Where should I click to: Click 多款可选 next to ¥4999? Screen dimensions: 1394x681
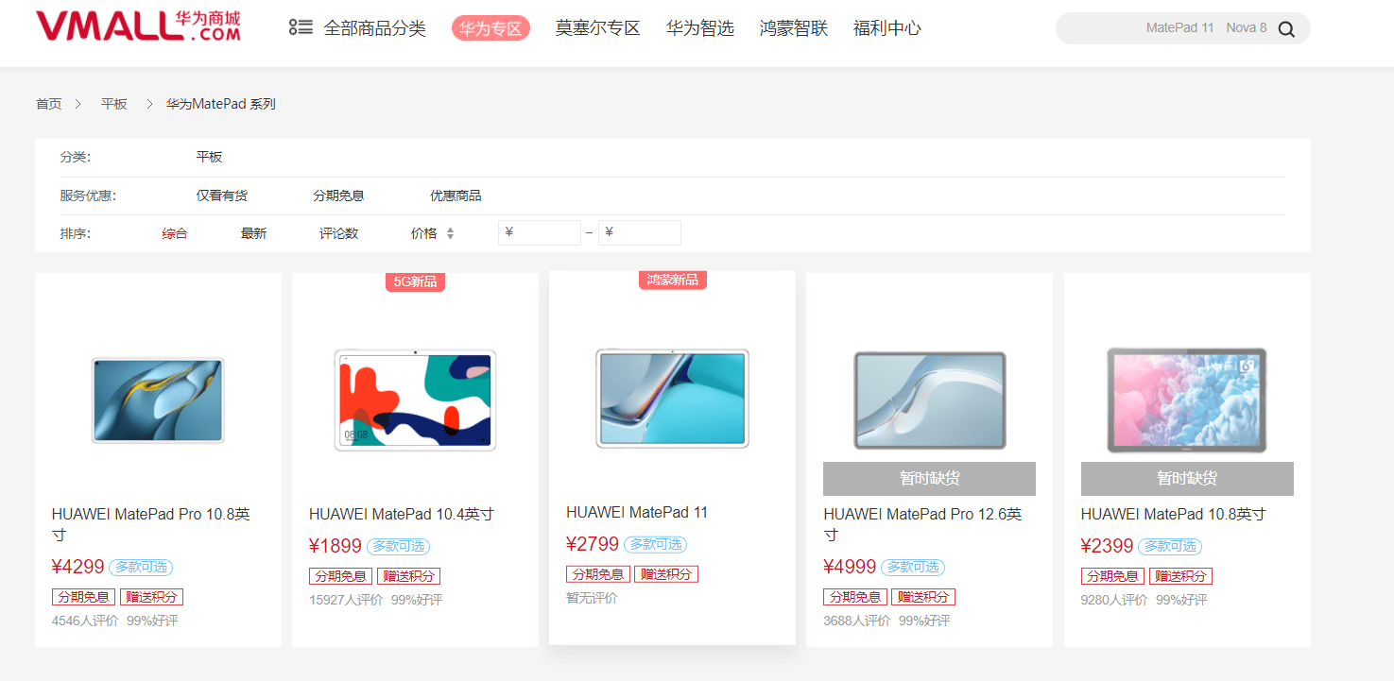913,568
